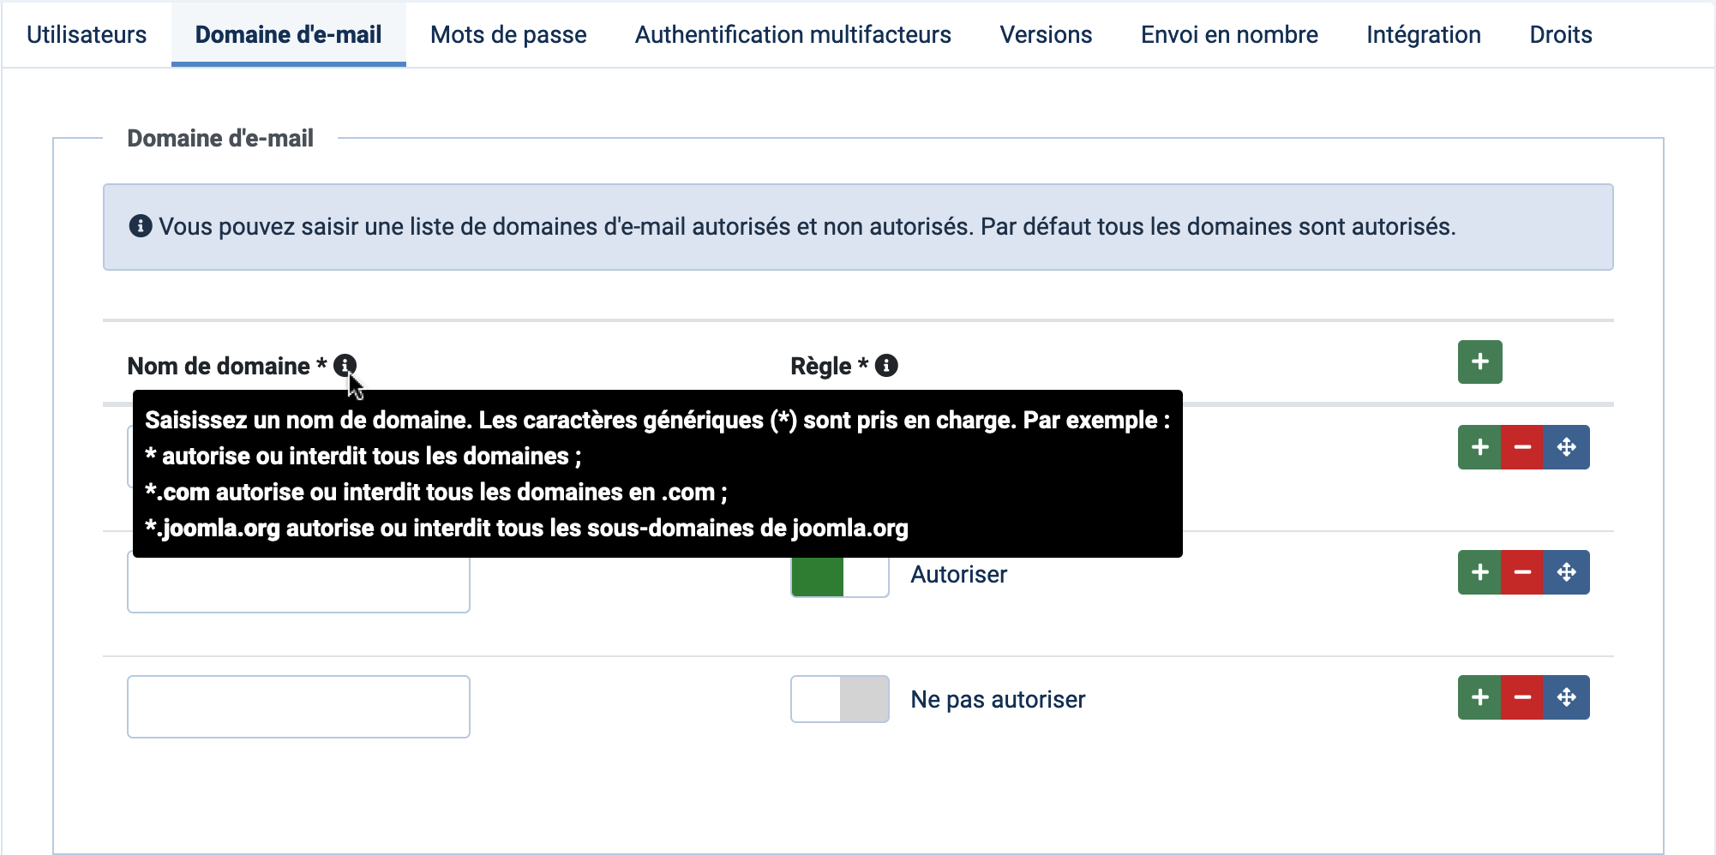1716x855 pixels.
Task: Open the Droits tab
Action: point(1561,34)
